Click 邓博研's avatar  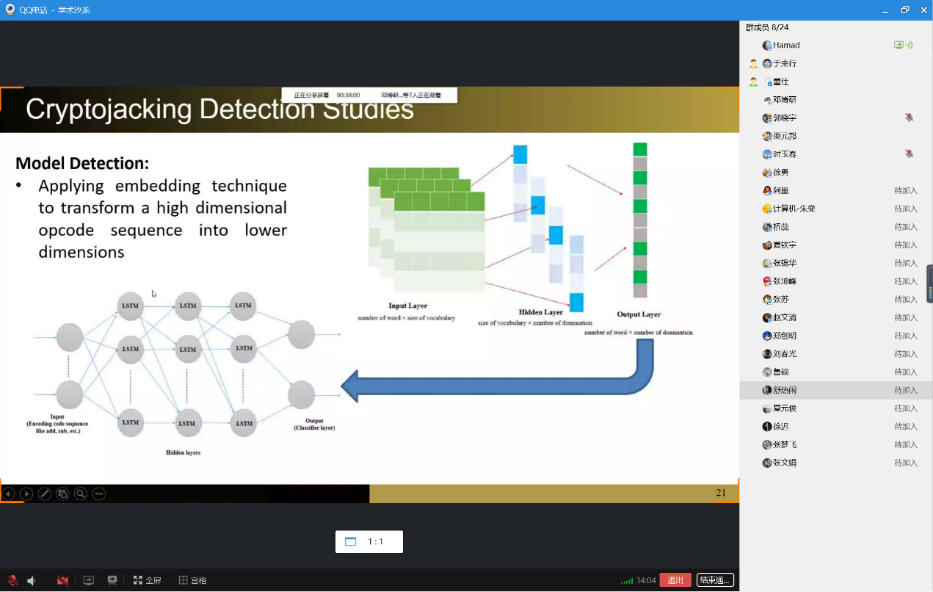(767, 100)
